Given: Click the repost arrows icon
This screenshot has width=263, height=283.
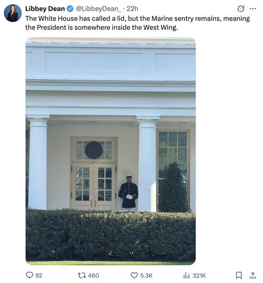Looking at the screenshot, I should point(82,275).
